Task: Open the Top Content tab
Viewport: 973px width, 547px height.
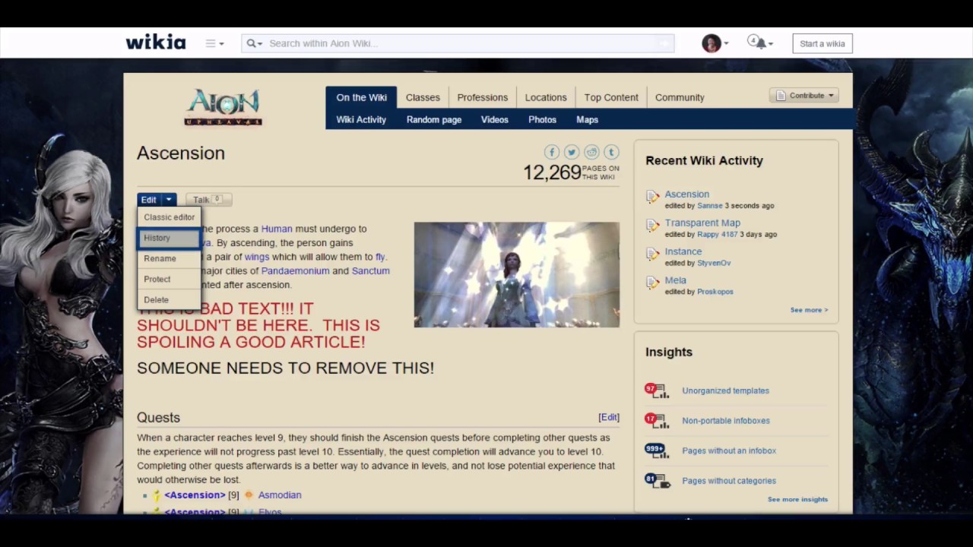Action: click(611, 97)
